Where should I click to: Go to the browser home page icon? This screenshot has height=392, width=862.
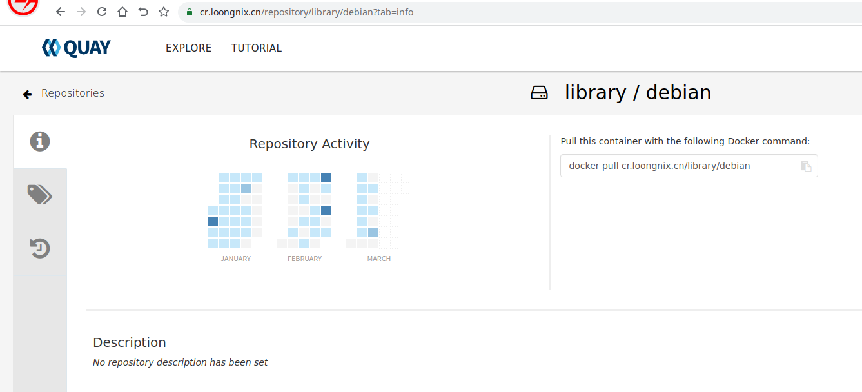coord(122,12)
